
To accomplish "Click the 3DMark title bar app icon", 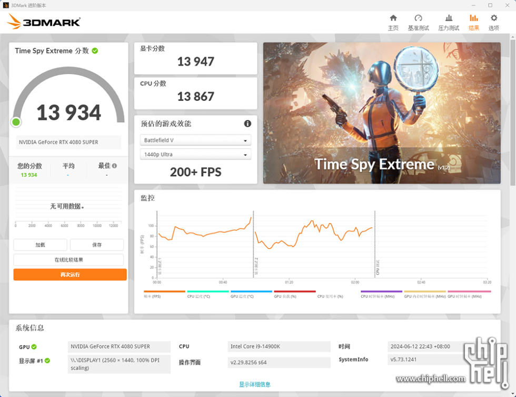I will 6,5.
